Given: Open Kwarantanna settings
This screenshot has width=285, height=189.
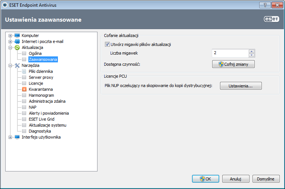Looking at the screenshot, I should [41, 89].
